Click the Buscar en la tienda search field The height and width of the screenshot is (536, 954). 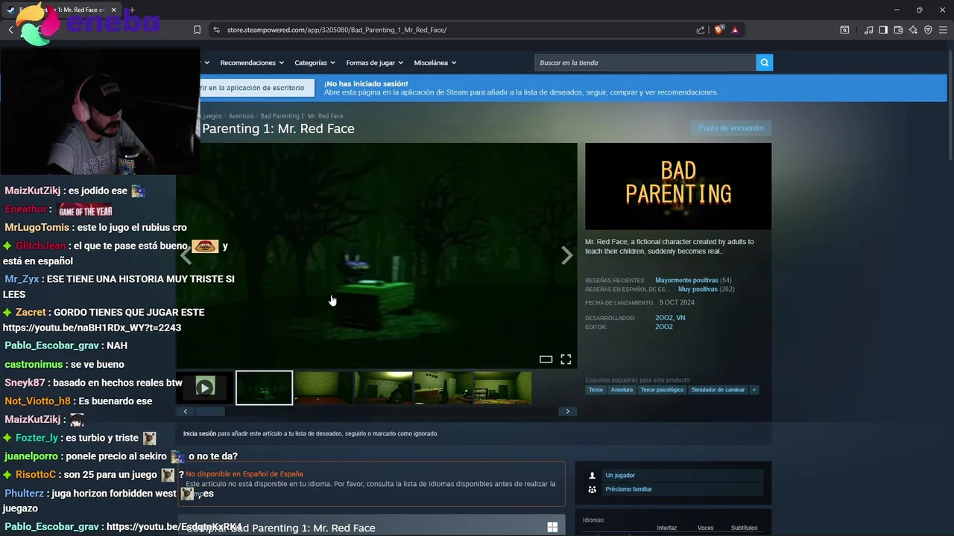click(645, 63)
